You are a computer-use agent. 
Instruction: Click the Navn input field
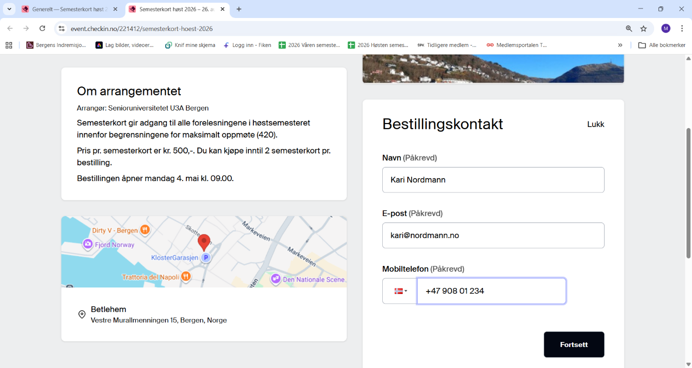(493, 180)
